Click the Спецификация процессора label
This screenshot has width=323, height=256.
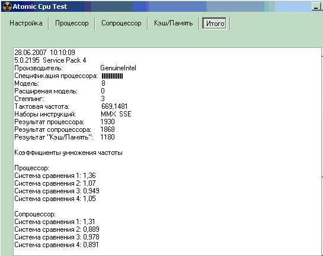coord(56,76)
